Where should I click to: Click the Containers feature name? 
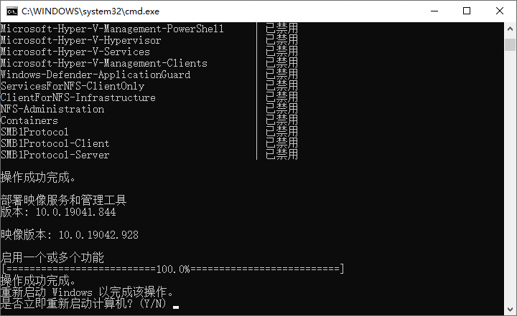tap(29, 120)
